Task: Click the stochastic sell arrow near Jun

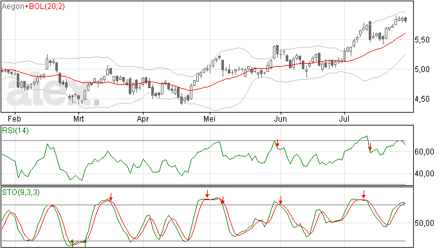Action: pyautogui.click(x=281, y=200)
